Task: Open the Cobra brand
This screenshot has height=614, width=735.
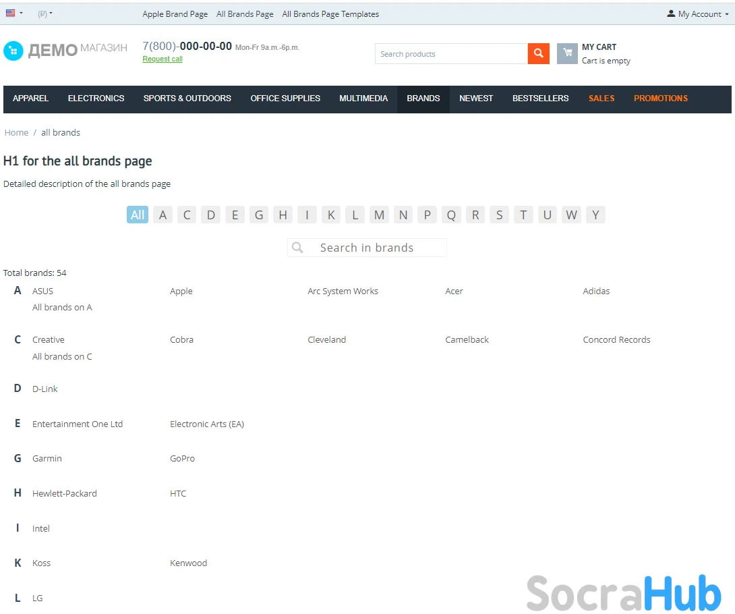Action: click(x=181, y=339)
